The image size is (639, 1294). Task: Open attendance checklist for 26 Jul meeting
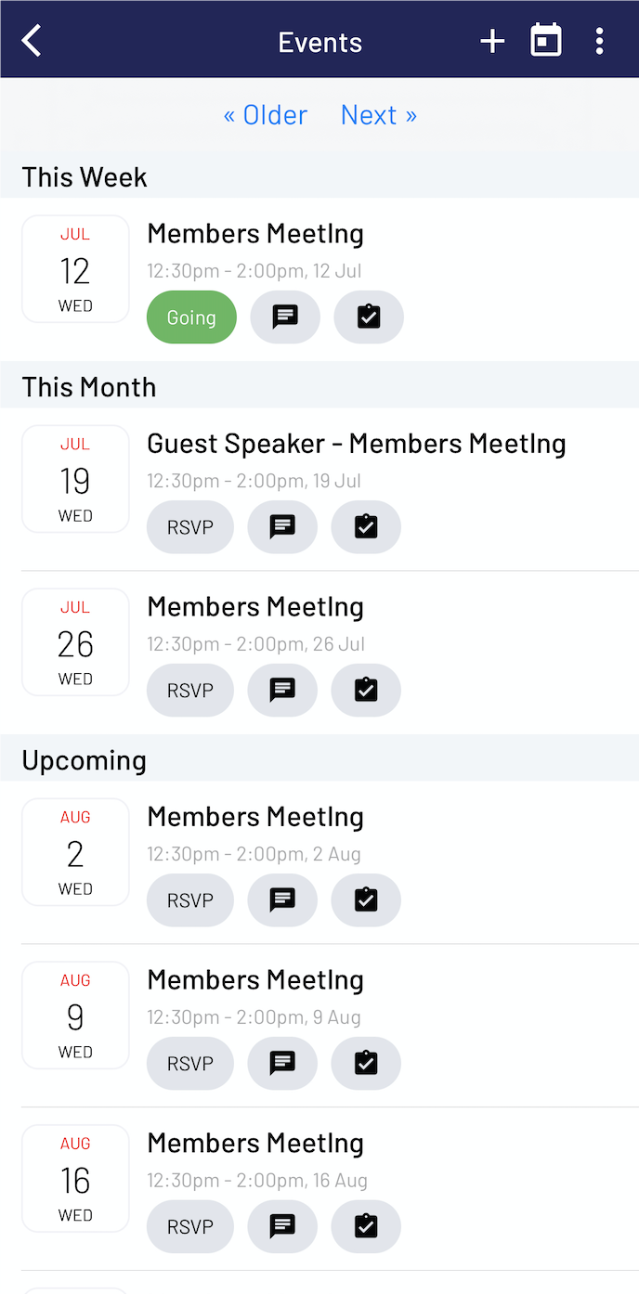click(x=366, y=690)
